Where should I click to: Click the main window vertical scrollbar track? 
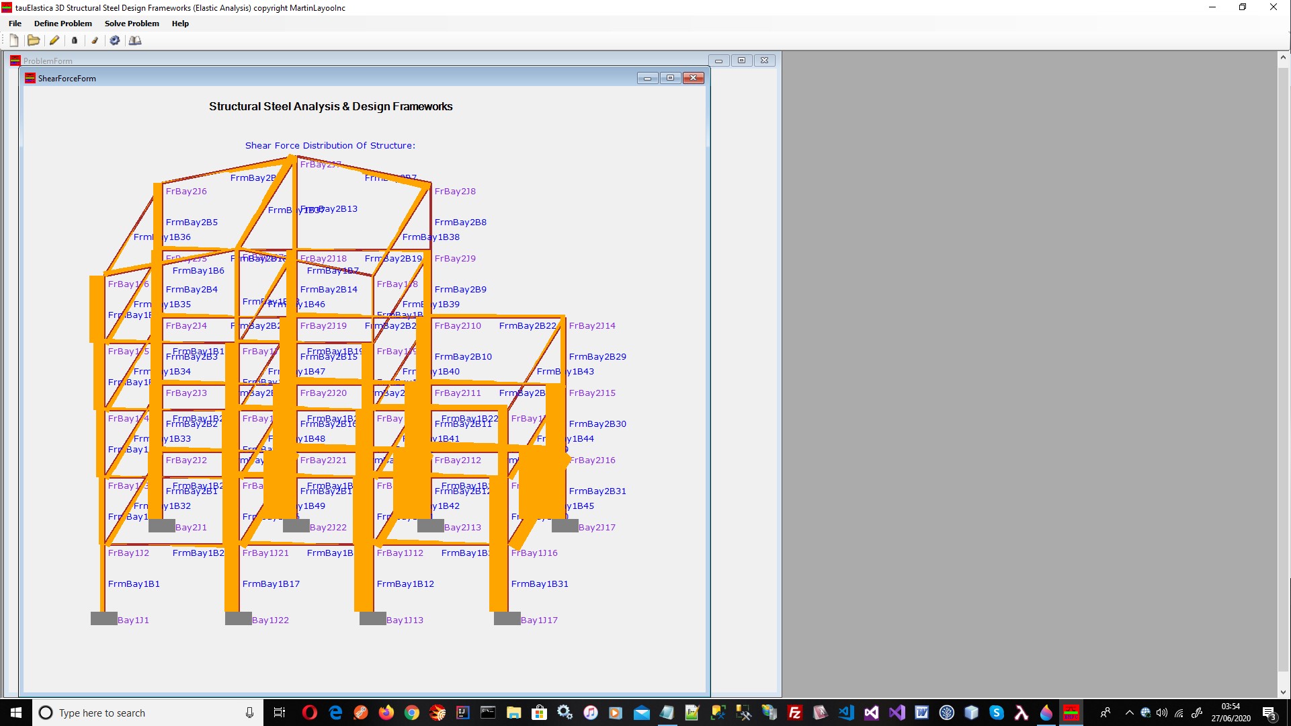1284,375
